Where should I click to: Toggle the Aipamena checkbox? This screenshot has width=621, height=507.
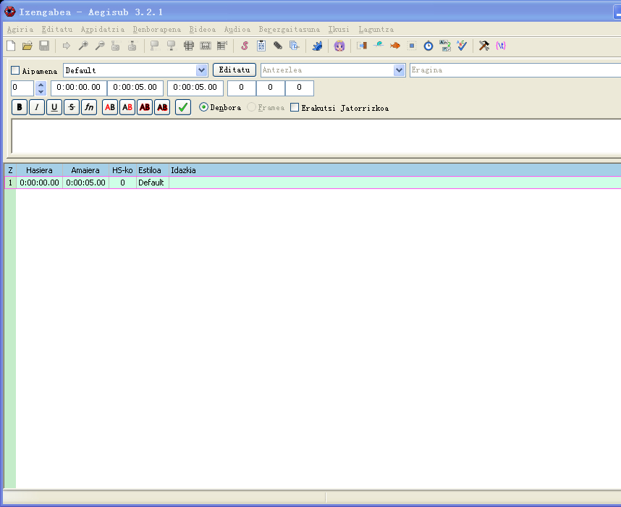(x=15, y=70)
